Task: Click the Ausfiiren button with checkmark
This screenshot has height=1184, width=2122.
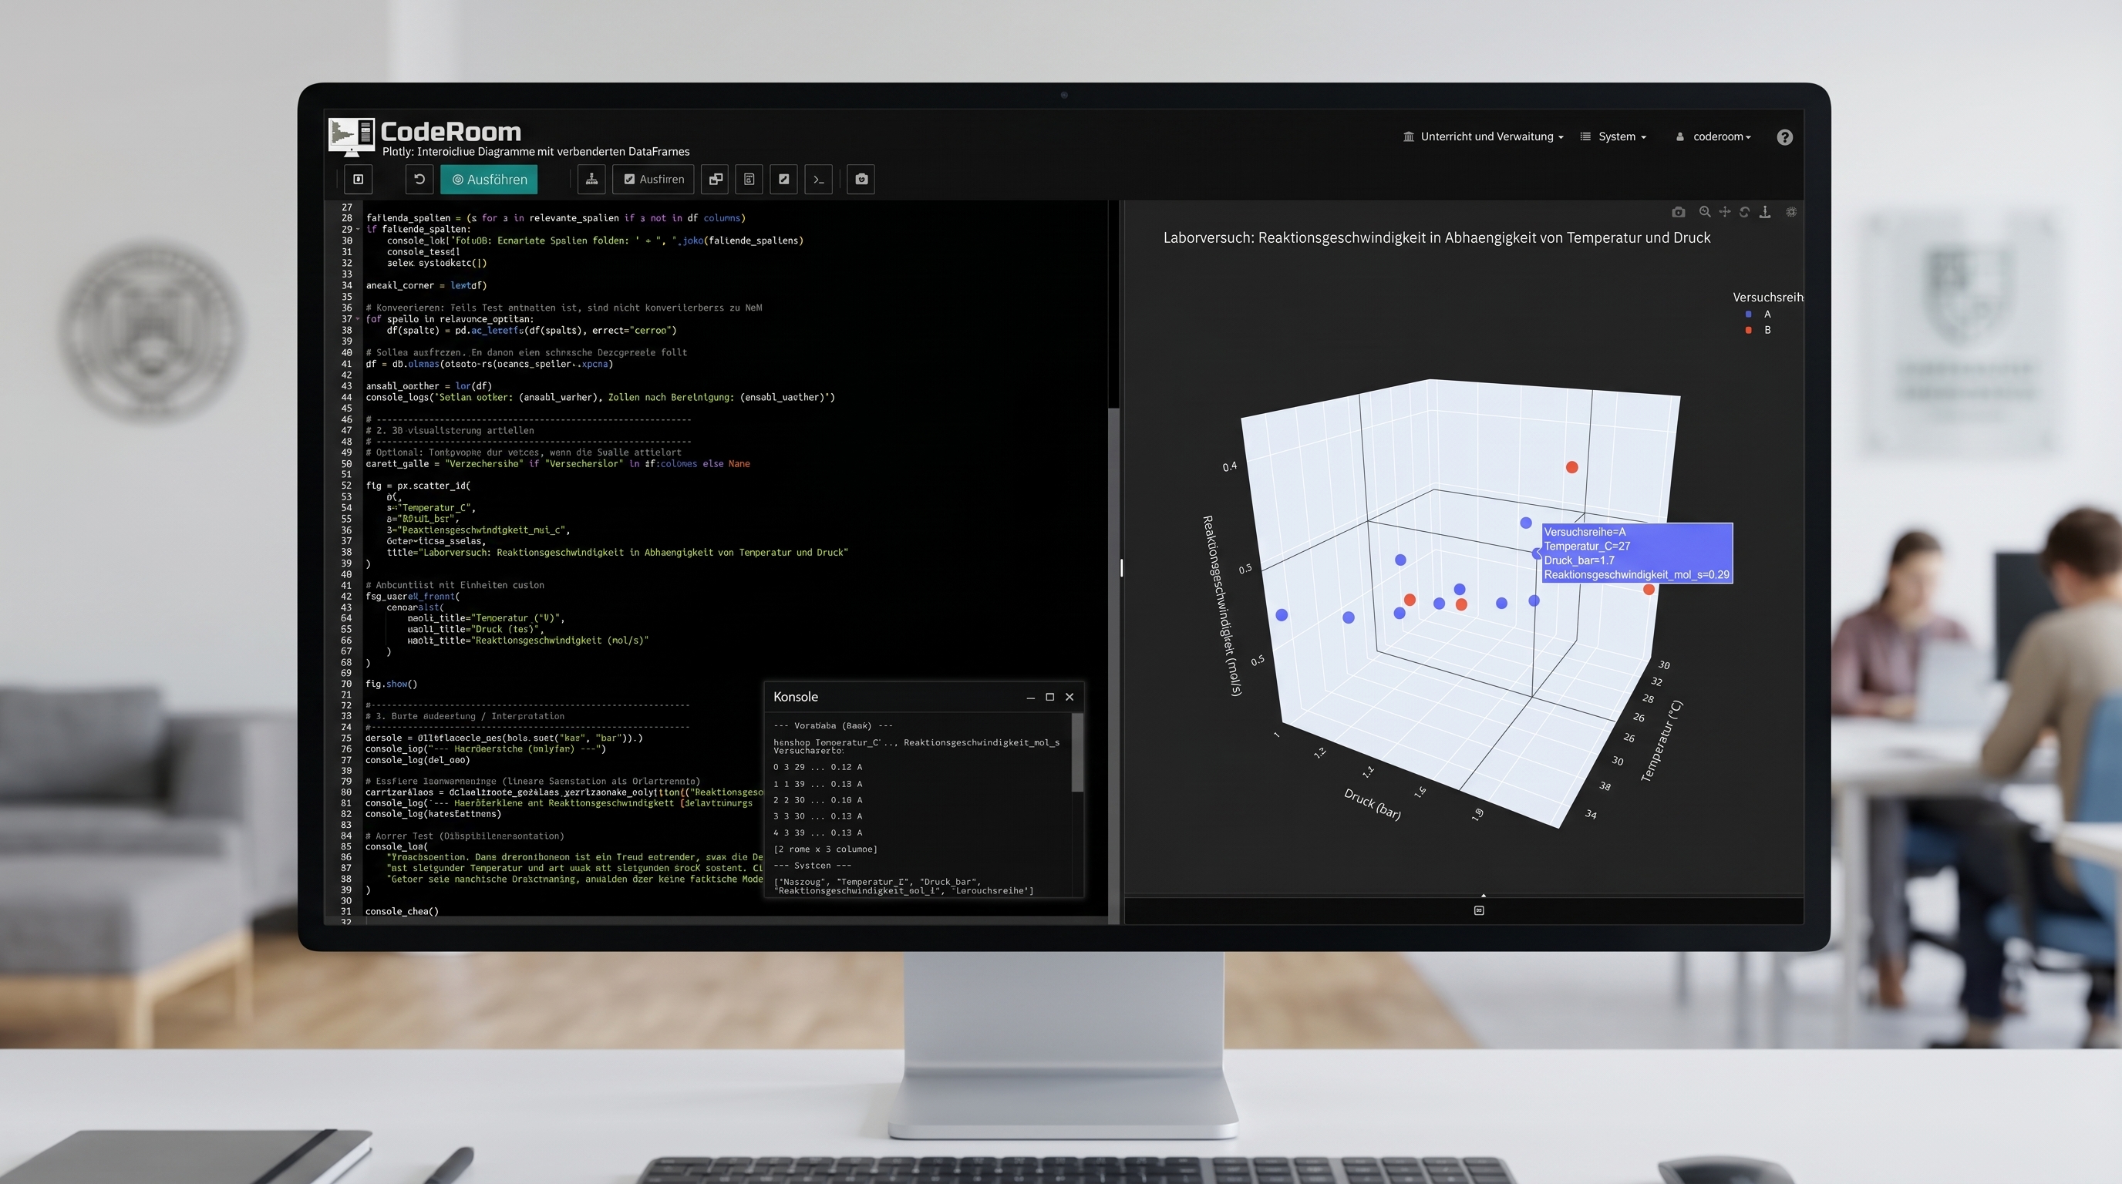Action: click(x=653, y=180)
